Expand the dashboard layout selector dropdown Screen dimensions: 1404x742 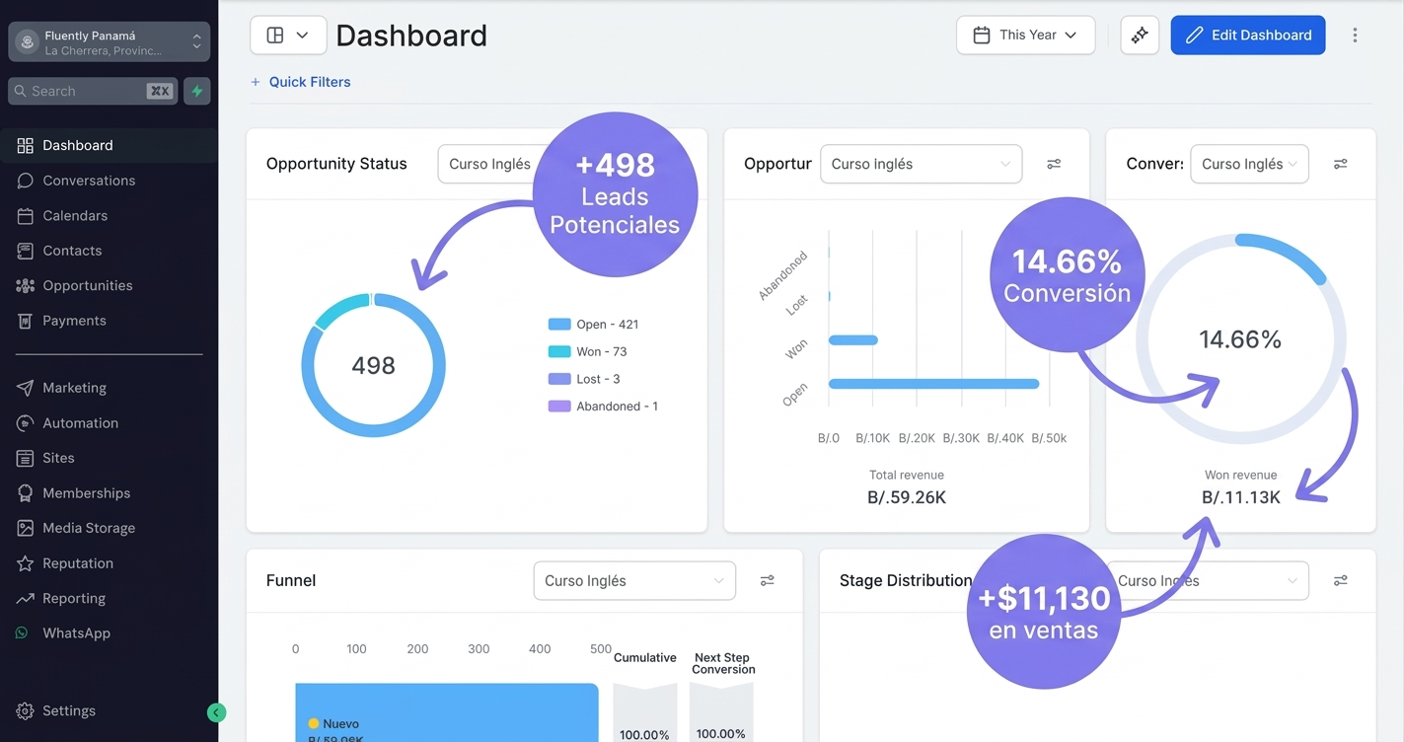288,36
